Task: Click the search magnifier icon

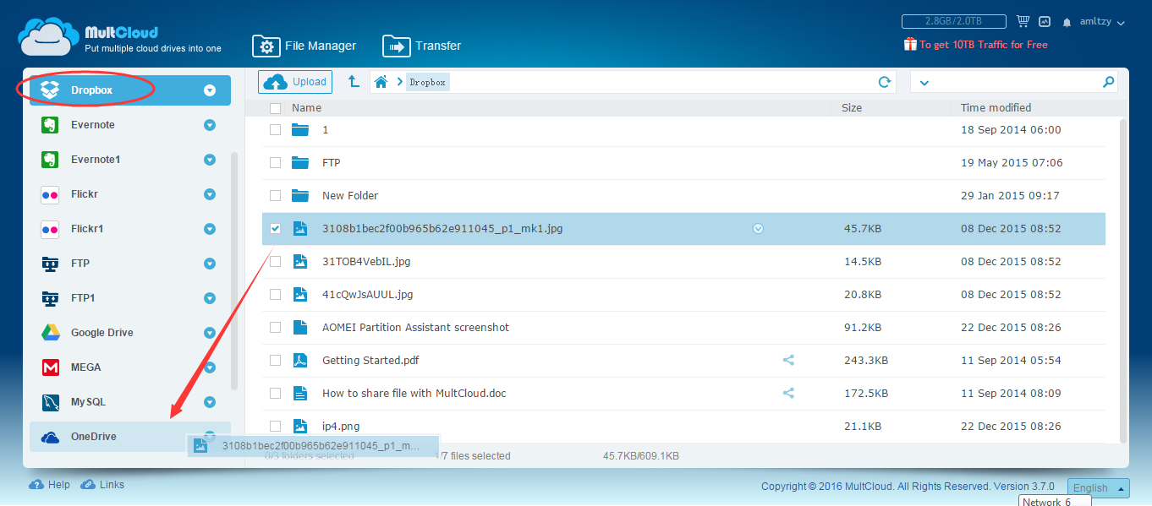Action: pos(1109,82)
